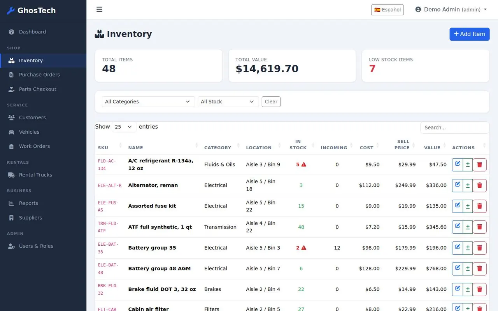Toggle the sidebar hamburger menu
The width and height of the screenshot is (498, 311).
(99, 9)
